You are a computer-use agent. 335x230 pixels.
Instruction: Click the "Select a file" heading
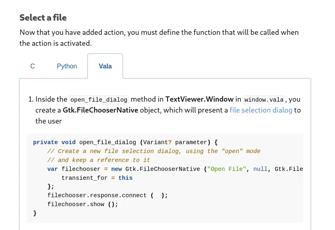[x=43, y=17]
